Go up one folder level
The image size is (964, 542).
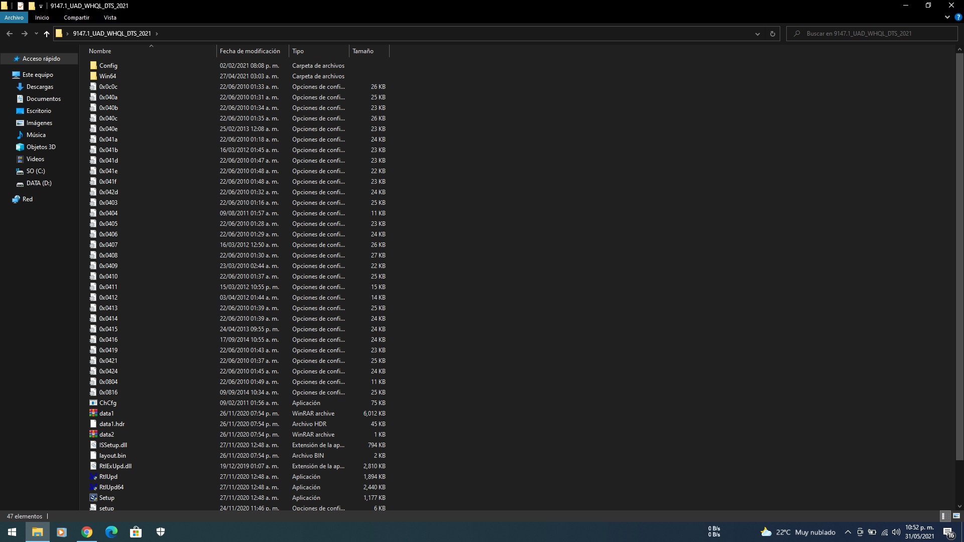coord(47,34)
